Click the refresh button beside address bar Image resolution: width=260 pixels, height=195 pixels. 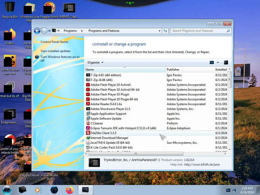[165, 31]
